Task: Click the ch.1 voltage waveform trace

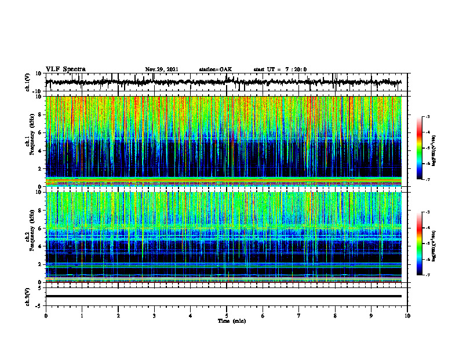Action: [223, 82]
